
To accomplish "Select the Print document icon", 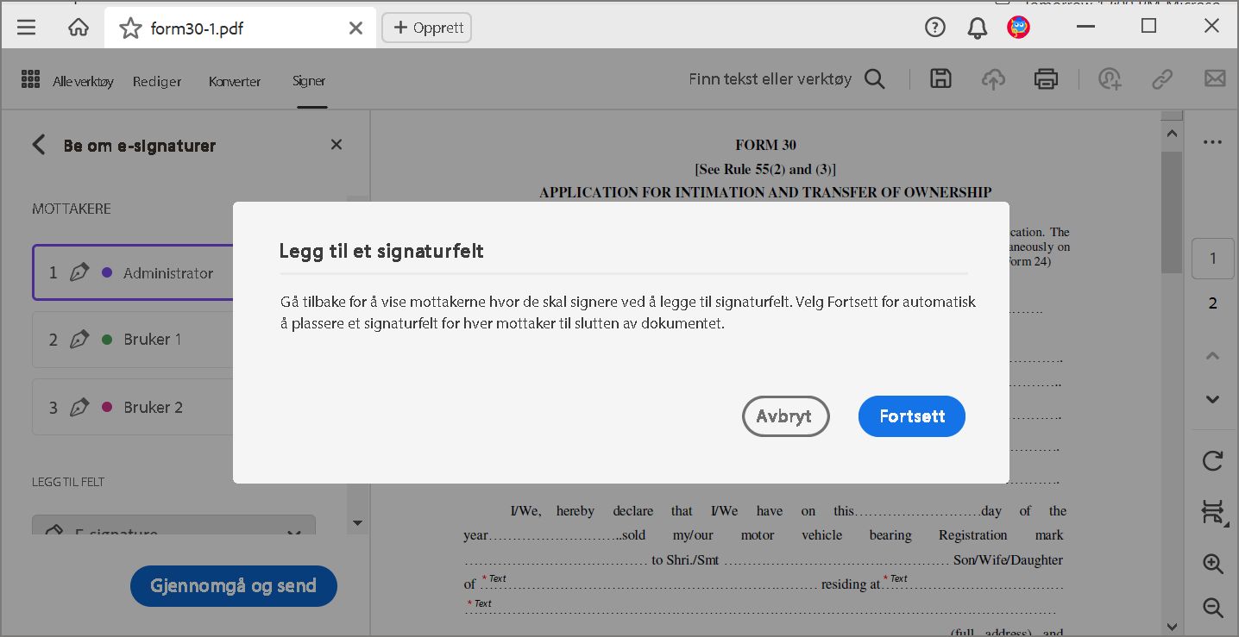I will pos(1046,78).
